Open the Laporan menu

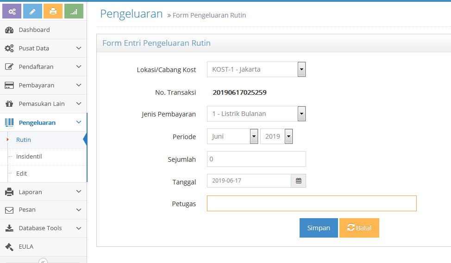pyautogui.click(x=43, y=192)
